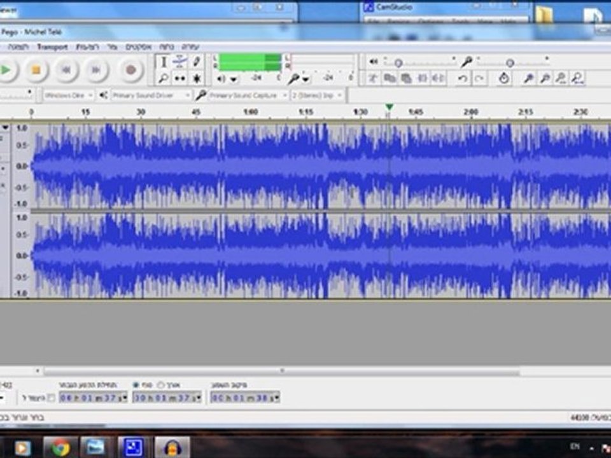Click the Fit Project zoom icon

click(577, 78)
